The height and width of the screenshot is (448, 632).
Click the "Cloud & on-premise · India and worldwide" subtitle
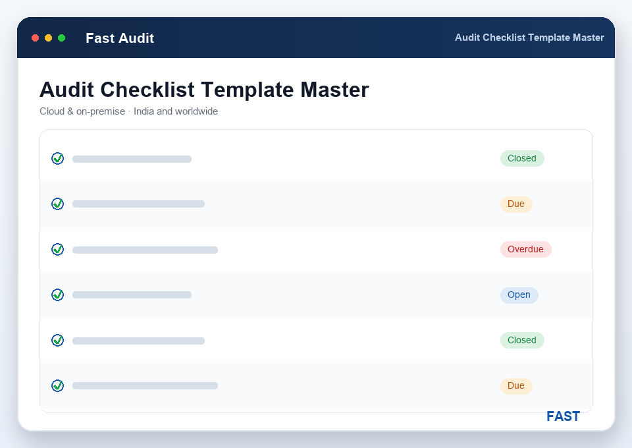[x=128, y=111]
